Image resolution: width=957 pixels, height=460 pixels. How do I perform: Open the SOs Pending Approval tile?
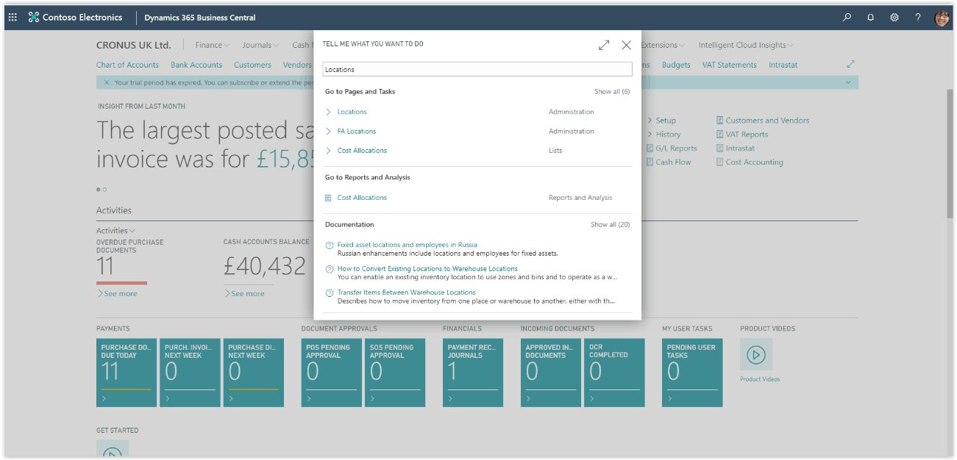click(x=394, y=373)
